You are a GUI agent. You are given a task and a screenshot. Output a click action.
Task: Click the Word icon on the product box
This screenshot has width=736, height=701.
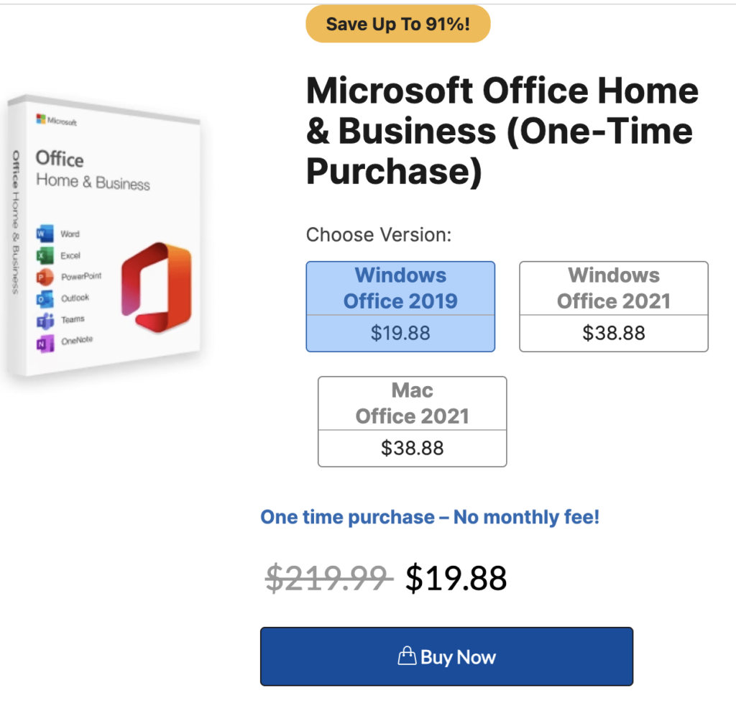coord(44,234)
